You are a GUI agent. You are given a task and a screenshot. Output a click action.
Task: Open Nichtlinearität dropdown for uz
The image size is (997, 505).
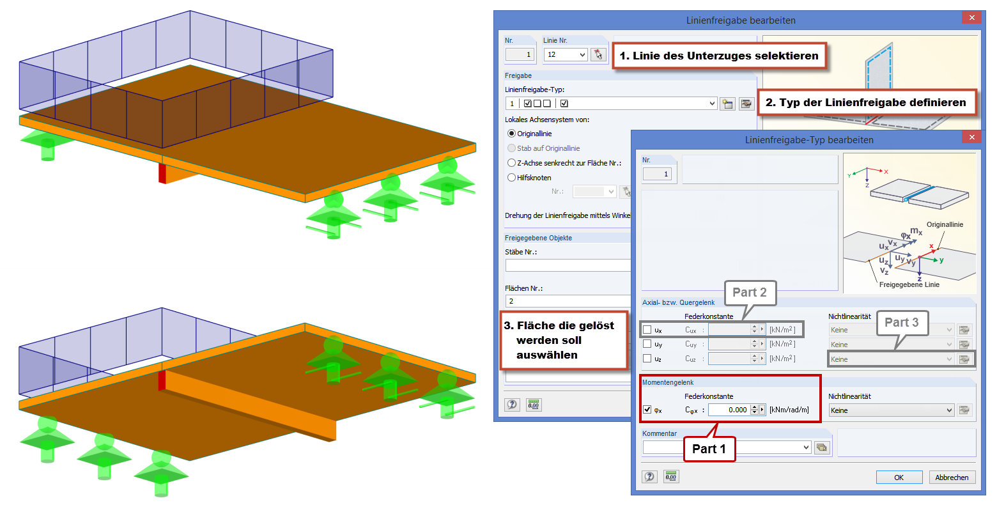tap(949, 359)
